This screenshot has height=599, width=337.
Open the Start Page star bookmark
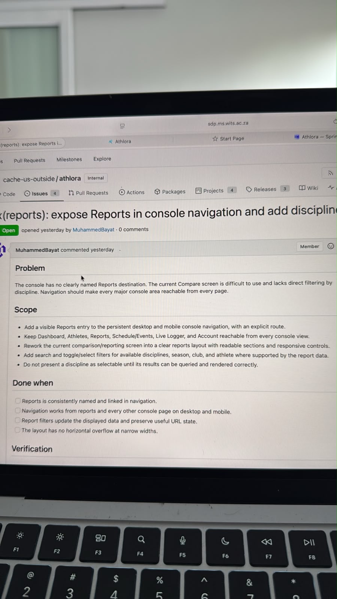click(228, 139)
